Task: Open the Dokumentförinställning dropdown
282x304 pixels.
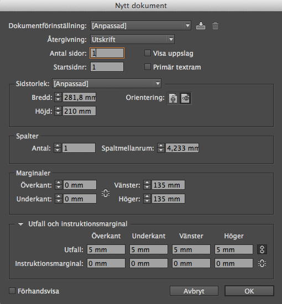Action: point(140,25)
